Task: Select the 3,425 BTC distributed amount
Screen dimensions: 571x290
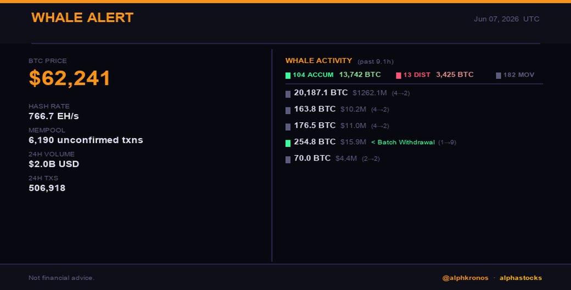Action: click(x=455, y=75)
